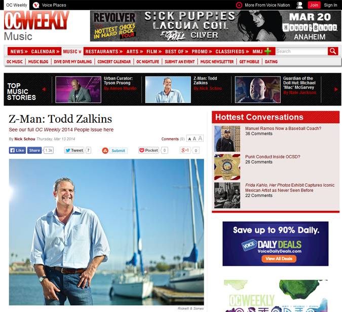The image size is (342, 312).
Task: Click the red search magnifier icon
Action: [333, 51]
